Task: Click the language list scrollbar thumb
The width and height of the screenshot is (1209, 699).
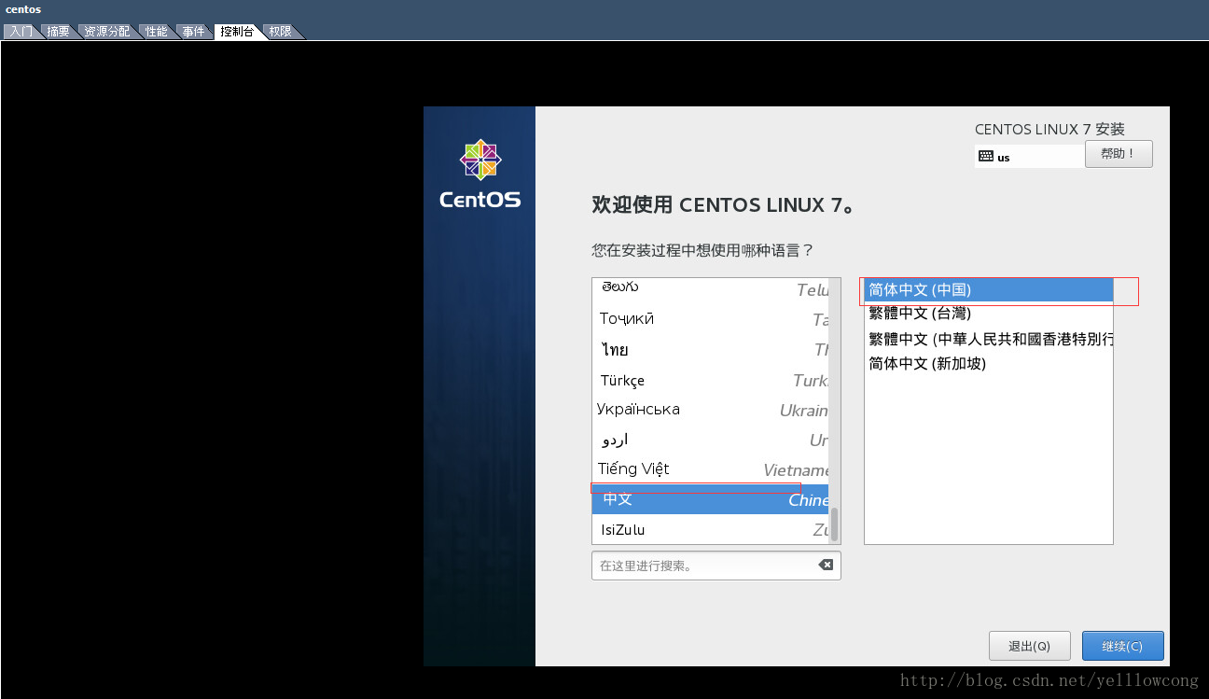Action: pos(835,524)
